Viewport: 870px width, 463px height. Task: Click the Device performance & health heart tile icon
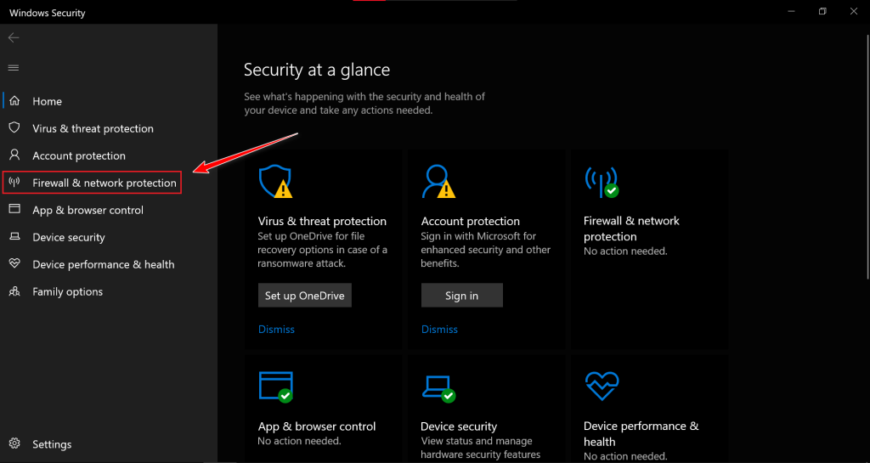[602, 387]
